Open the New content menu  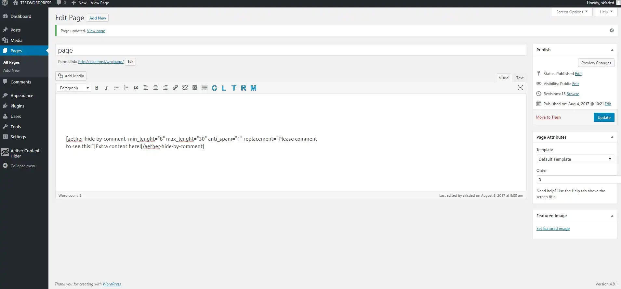(x=79, y=3)
